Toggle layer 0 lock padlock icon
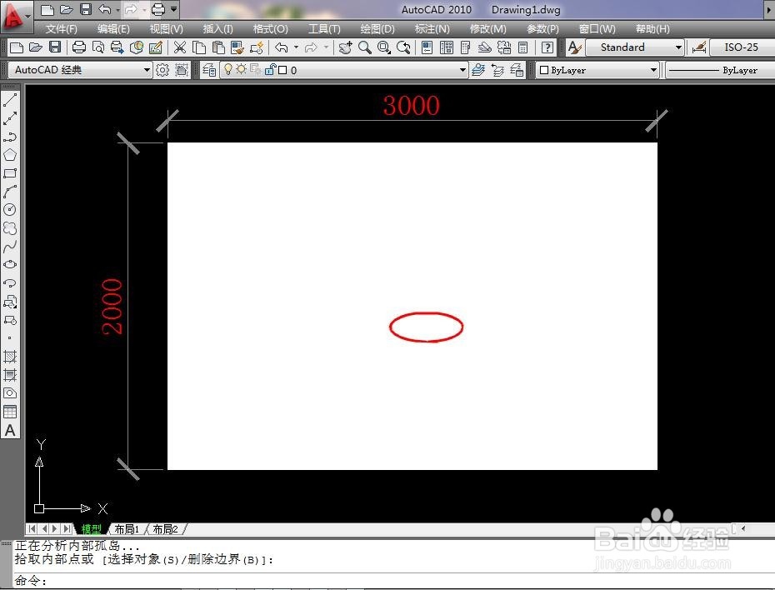This screenshot has height=590, width=775. pos(270,69)
